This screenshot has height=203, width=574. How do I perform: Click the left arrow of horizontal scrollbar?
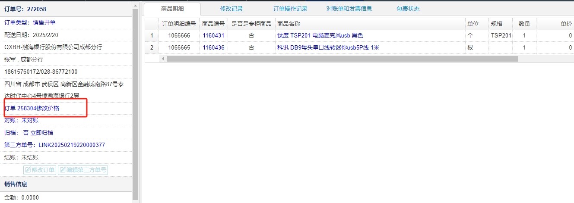[163, 59]
